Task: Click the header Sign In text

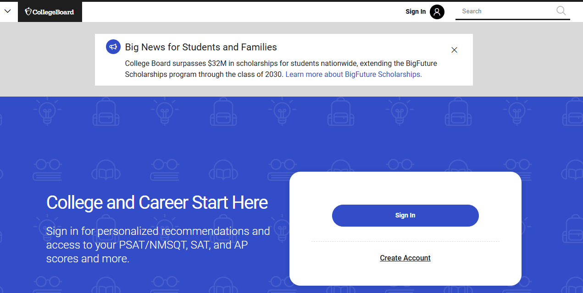Action: [x=415, y=11]
